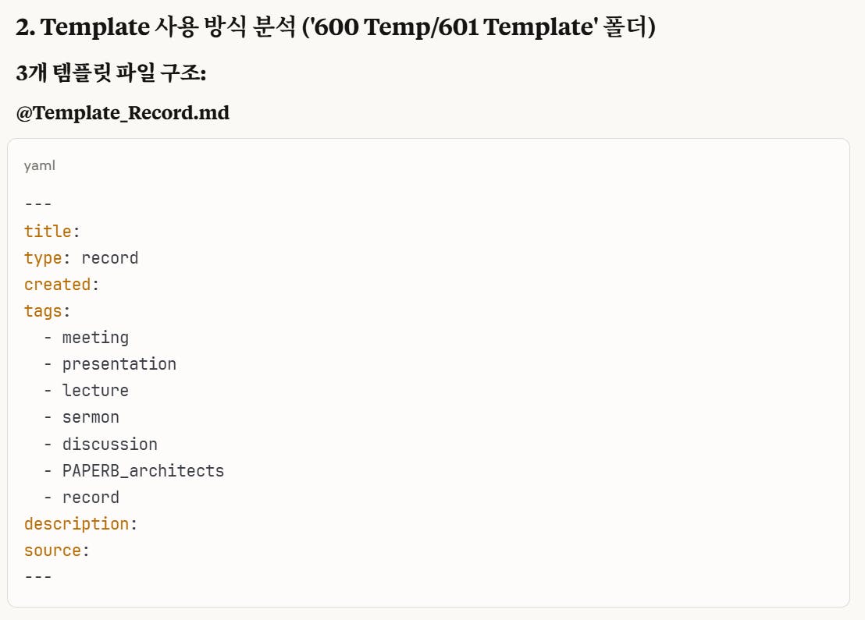Click the section 2 Template heading

[x=336, y=27]
